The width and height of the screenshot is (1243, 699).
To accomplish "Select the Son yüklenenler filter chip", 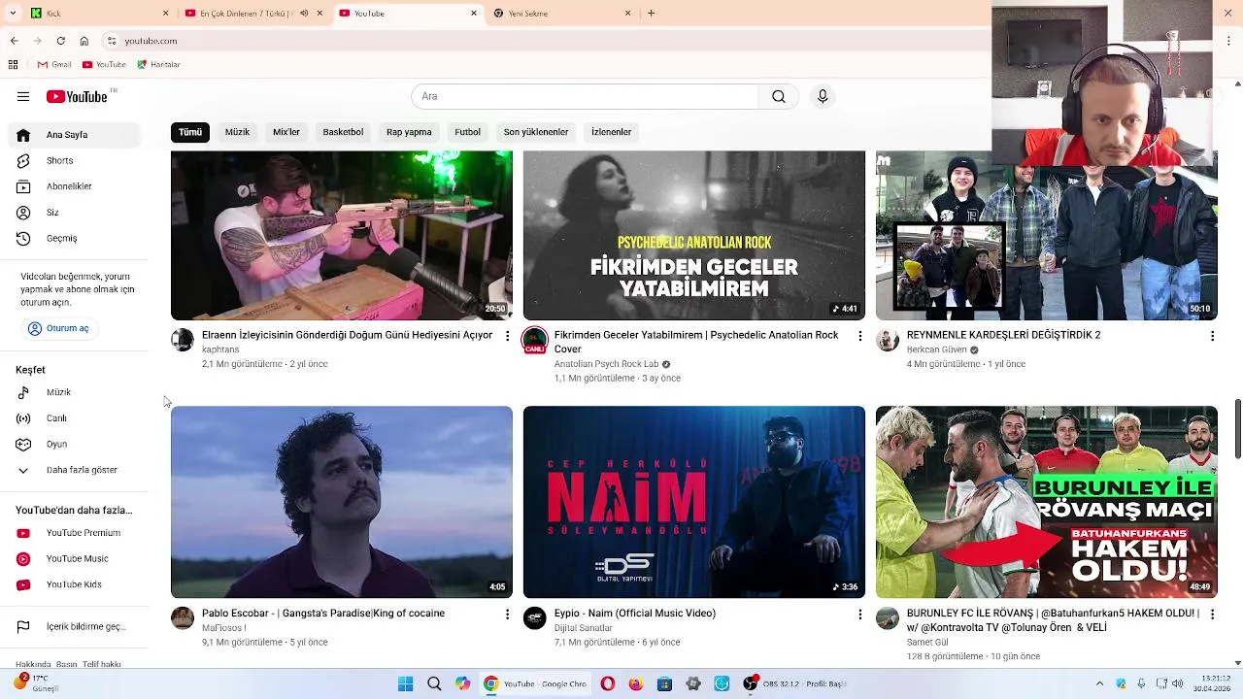I will [535, 132].
